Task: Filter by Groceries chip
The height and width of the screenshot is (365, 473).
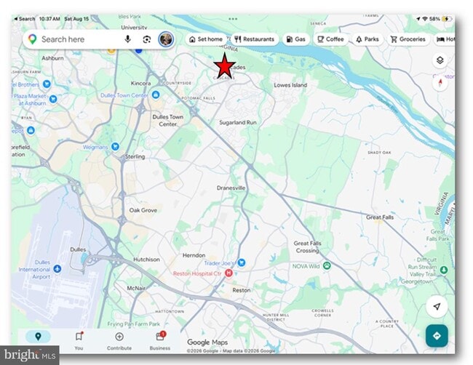Action: pos(408,39)
